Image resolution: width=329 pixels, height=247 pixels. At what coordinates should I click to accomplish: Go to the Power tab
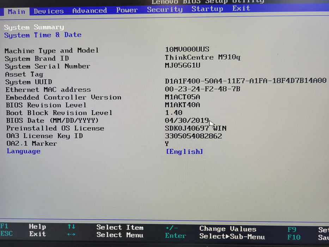(x=127, y=10)
